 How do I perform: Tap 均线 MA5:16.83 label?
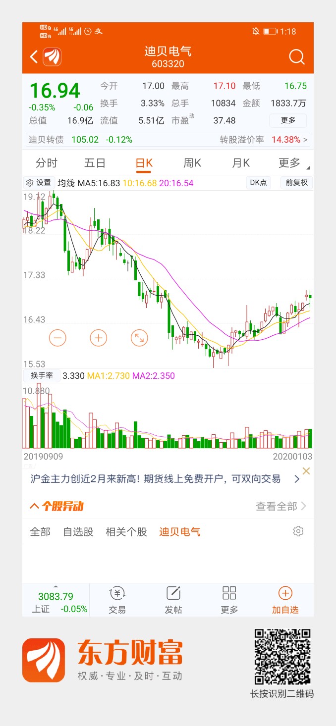89,183
